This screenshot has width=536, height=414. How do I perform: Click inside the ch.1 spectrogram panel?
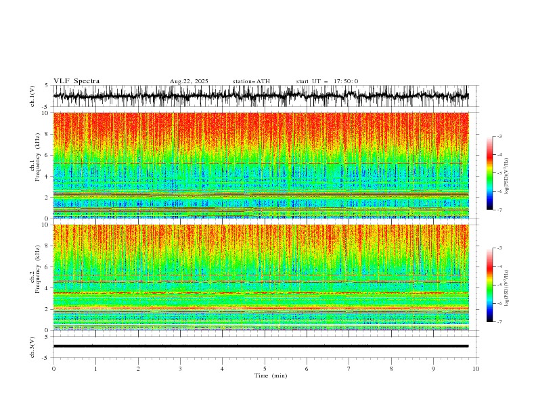point(261,165)
